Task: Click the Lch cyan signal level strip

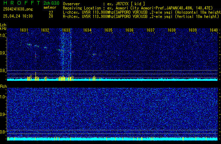Action: pos(112,80)
